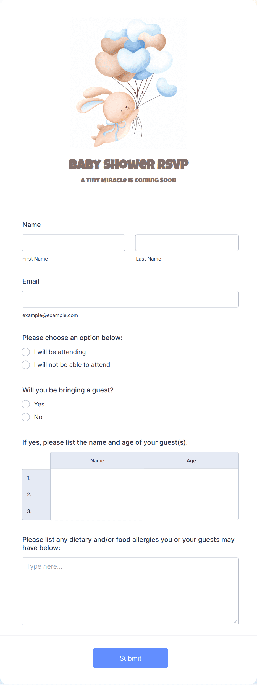Click inside the First Name field

click(x=73, y=243)
